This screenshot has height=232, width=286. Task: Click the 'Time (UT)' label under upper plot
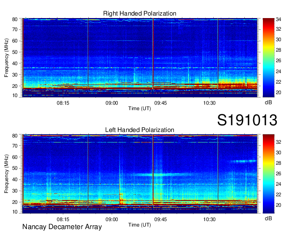pyautogui.click(x=140, y=108)
